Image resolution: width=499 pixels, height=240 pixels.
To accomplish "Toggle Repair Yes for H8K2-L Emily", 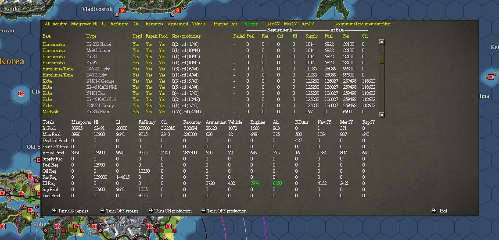I will click(149, 106).
